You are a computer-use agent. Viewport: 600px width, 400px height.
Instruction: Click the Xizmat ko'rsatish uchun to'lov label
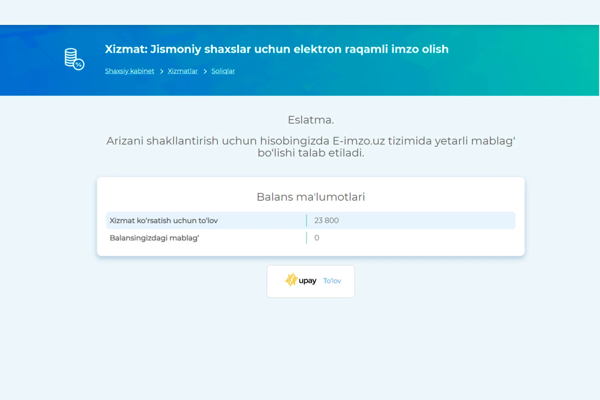tap(164, 221)
